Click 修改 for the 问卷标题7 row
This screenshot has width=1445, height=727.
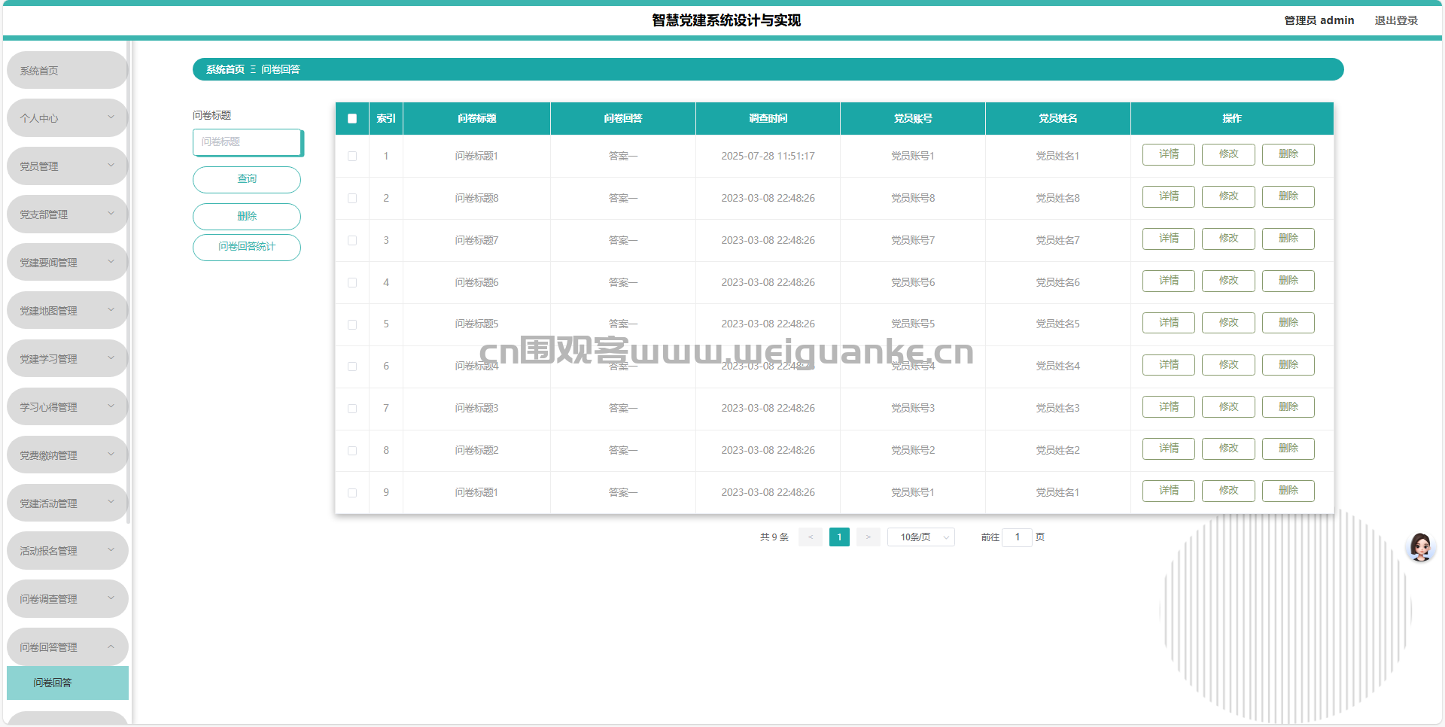(x=1228, y=239)
